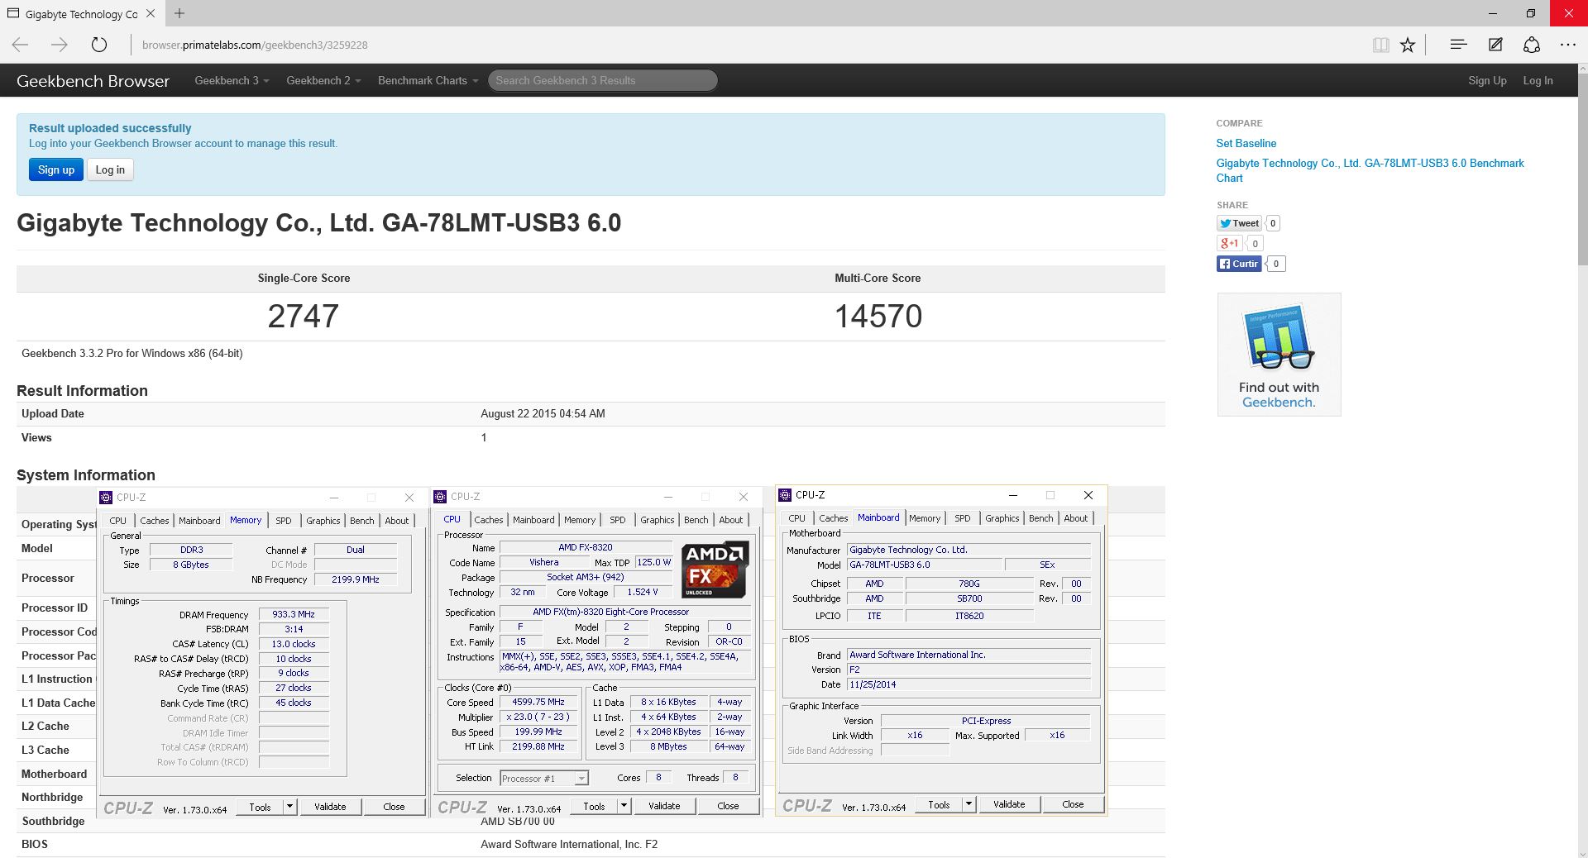Select Memory tab in Mainboard CPU-Z window
Image resolution: width=1588 pixels, height=858 pixels.
(x=924, y=518)
